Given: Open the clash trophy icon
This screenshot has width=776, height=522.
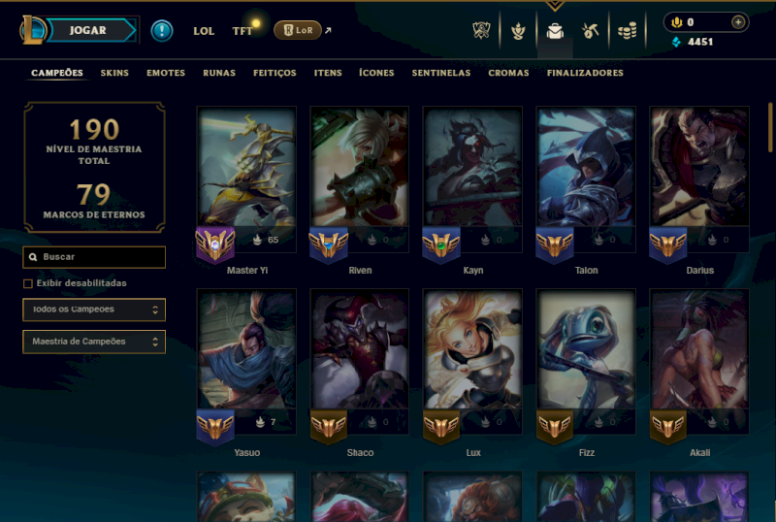Looking at the screenshot, I should [481, 31].
